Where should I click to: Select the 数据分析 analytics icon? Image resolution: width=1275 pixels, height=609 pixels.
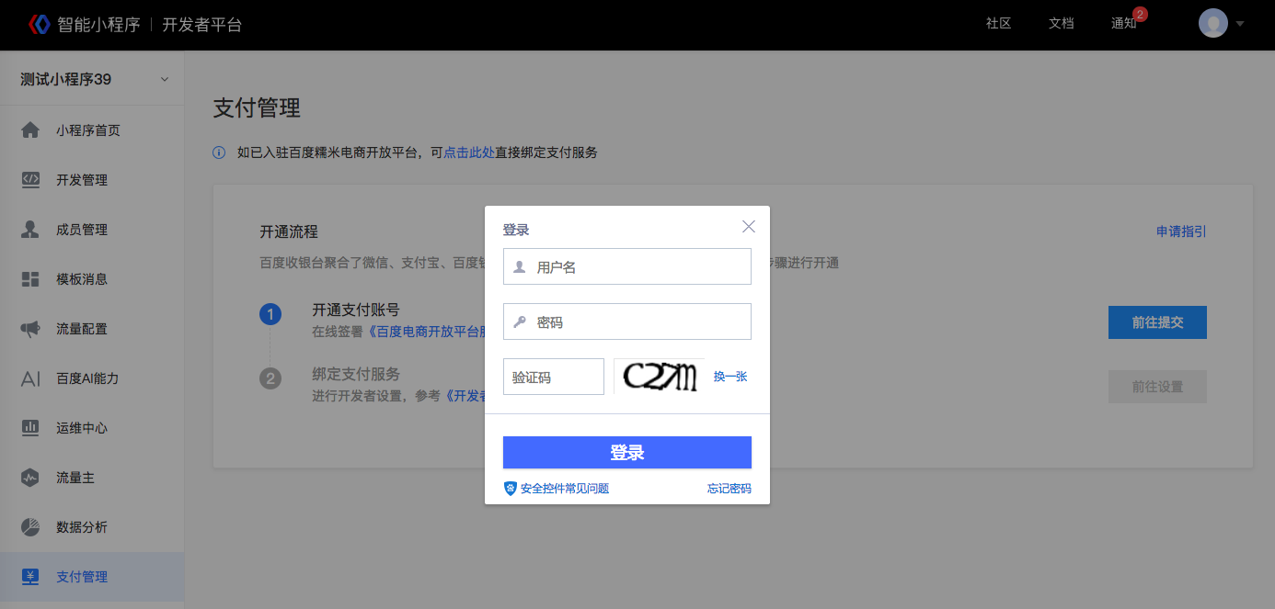click(x=31, y=526)
